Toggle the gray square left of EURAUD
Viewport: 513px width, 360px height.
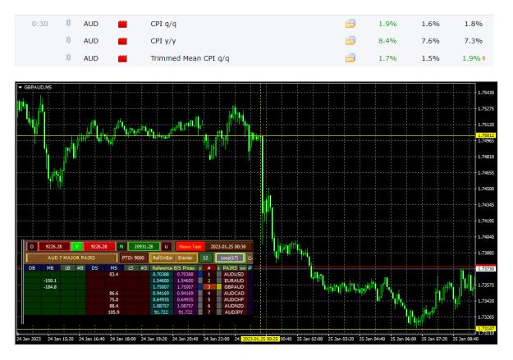(x=219, y=280)
